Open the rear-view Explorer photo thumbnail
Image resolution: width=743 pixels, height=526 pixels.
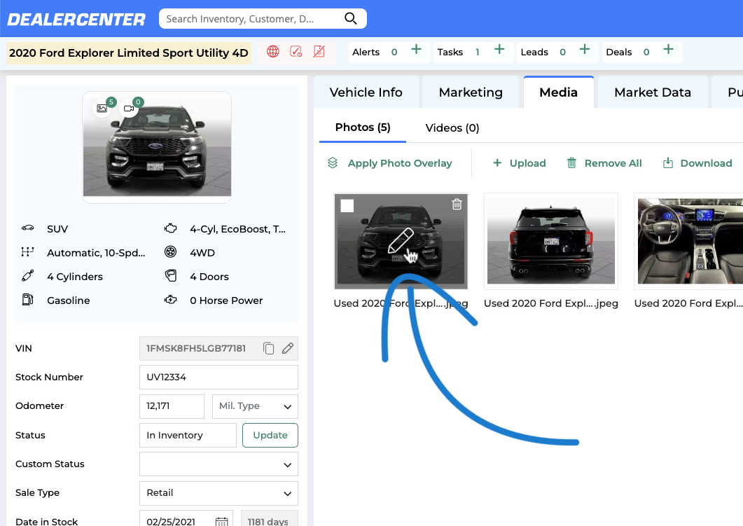point(550,241)
